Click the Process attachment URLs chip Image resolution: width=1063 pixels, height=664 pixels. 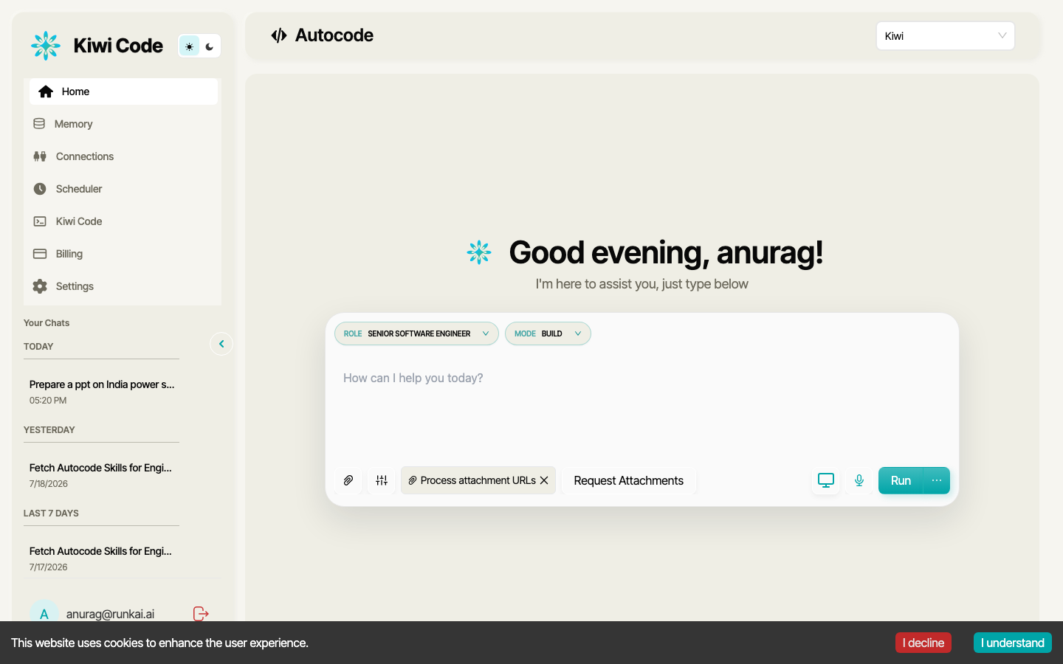(478, 480)
